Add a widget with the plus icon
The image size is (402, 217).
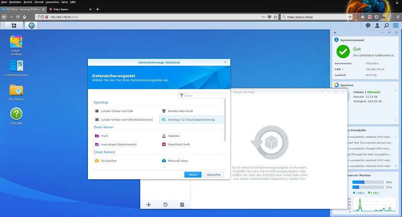[335, 33]
